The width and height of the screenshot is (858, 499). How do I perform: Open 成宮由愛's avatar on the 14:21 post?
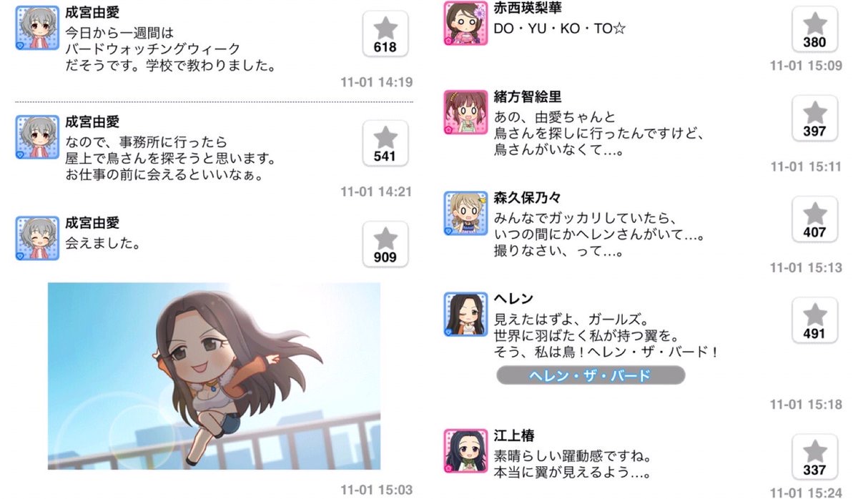[37, 137]
